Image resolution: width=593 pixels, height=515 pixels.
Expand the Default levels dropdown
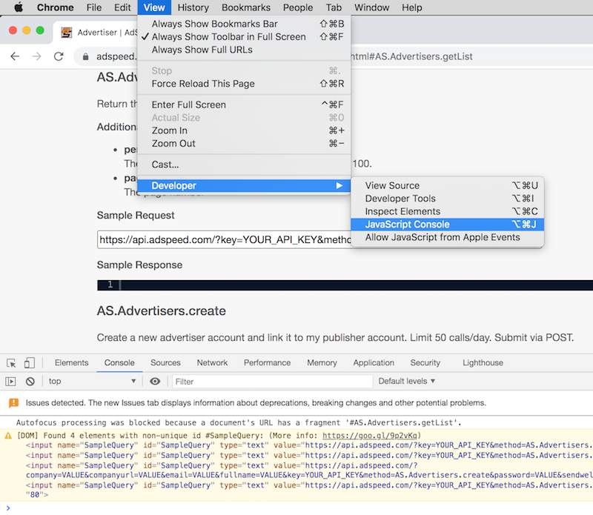pyautogui.click(x=407, y=382)
